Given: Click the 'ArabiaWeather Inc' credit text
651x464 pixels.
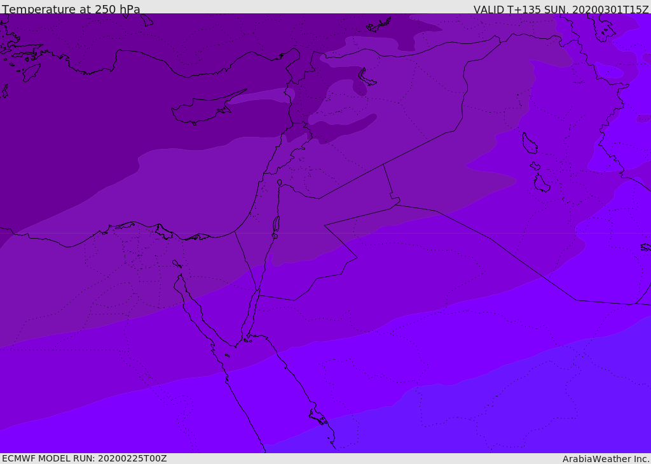Looking at the screenshot, I should pyautogui.click(x=605, y=459).
